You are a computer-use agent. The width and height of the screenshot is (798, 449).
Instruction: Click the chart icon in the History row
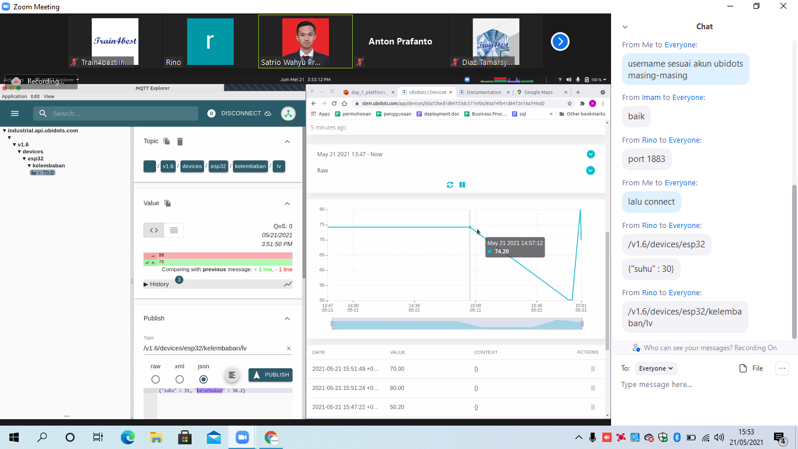pyautogui.click(x=287, y=284)
